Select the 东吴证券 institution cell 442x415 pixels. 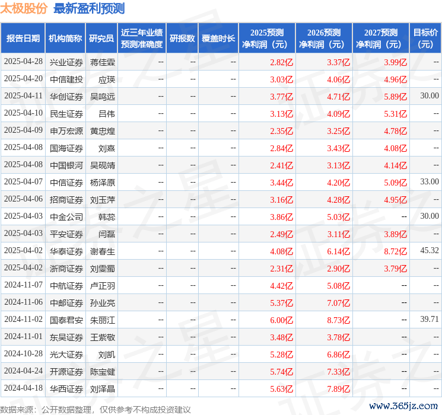coord(66,337)
